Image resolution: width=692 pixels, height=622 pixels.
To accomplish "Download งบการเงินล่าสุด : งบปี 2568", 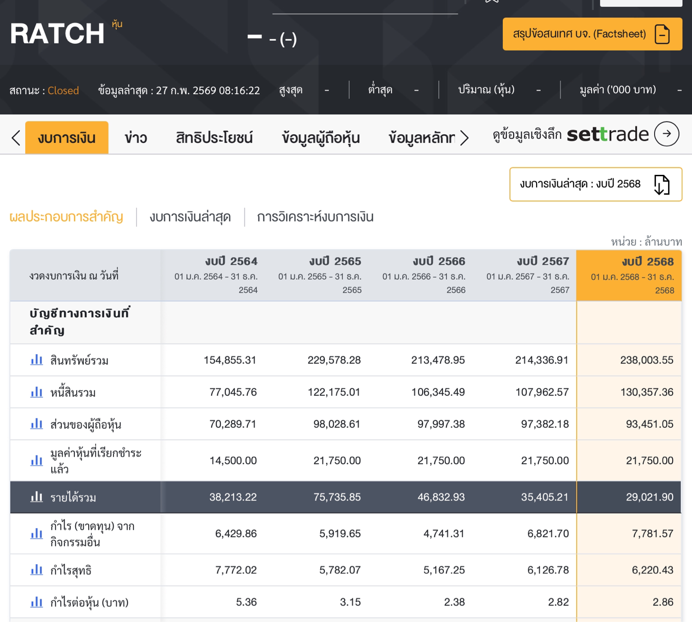I will (596, 185).
